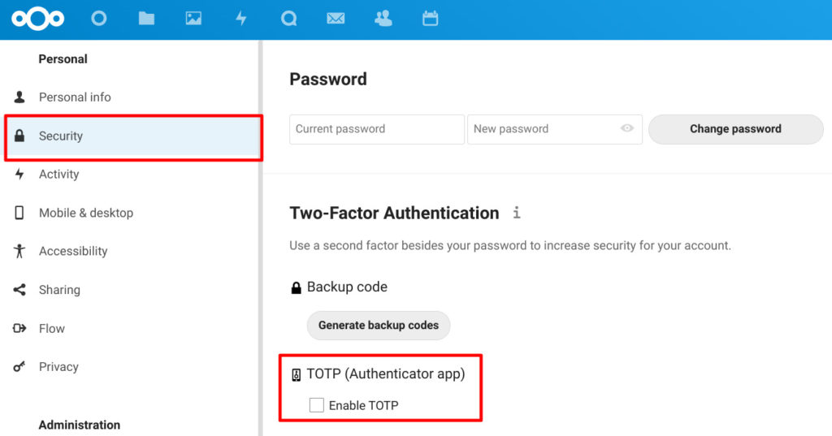Open the Dashboard circle icon
The height and width of the screenshot is (436, 832).
click(98, 19)
